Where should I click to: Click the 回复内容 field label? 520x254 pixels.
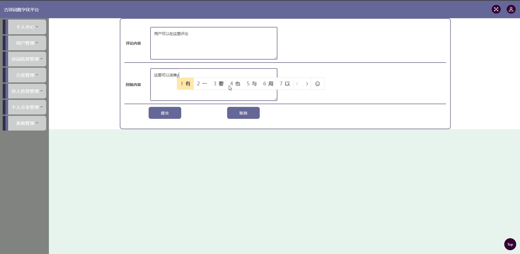tap(133, 85)
